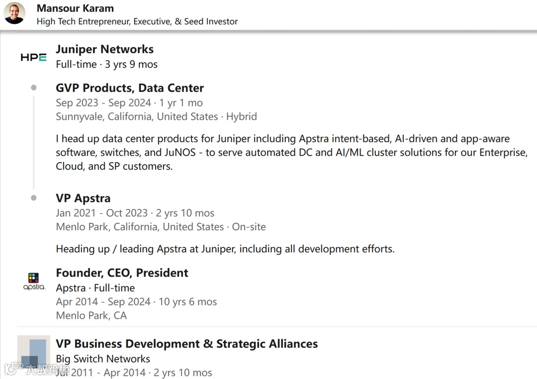Select the GVP Products, Data Center role
This screenshot has height=379, width=537.
(x=130, y=88)
